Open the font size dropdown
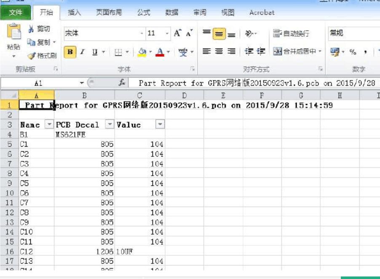This screenshot has height=279, width=380. (x=167, y=33)
